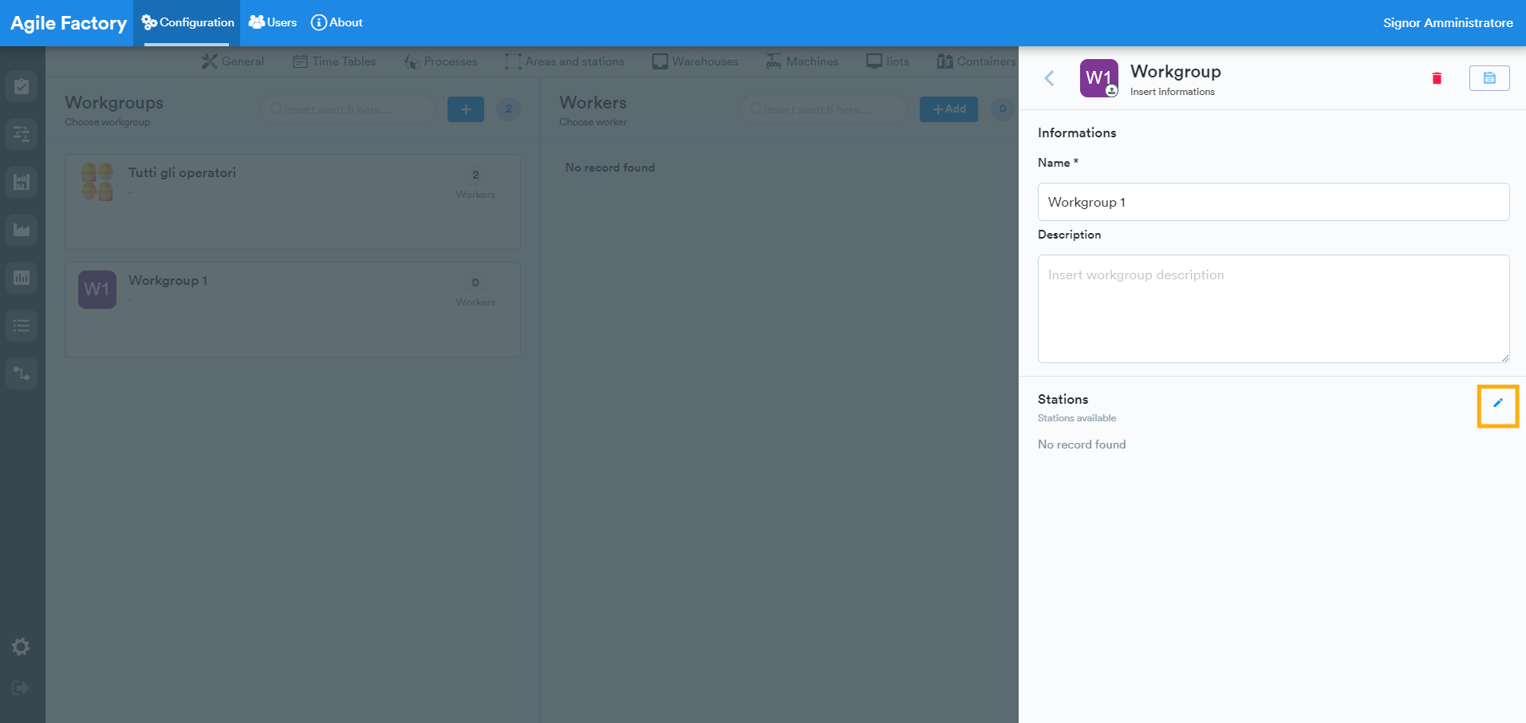Image resolution: width=1526 pixels, height=723 pixels.
Task: Switch to the liots tab
Action: [x=888, y=61]
